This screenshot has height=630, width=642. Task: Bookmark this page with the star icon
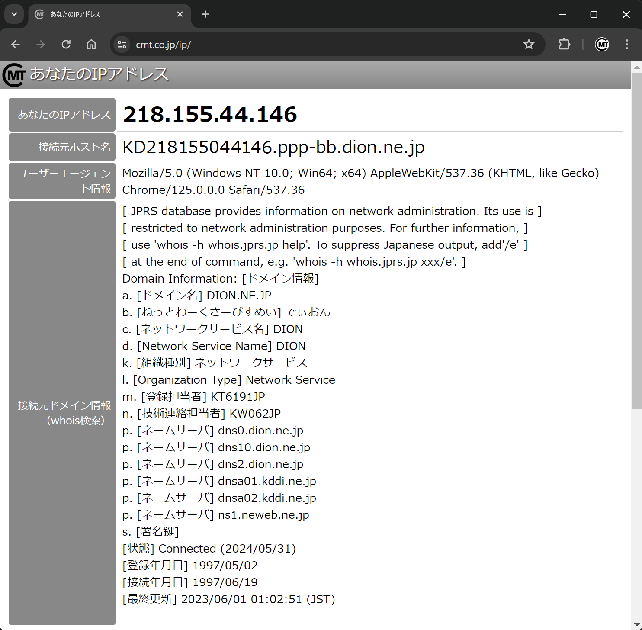pyautogui.click(x=529, y=45)
